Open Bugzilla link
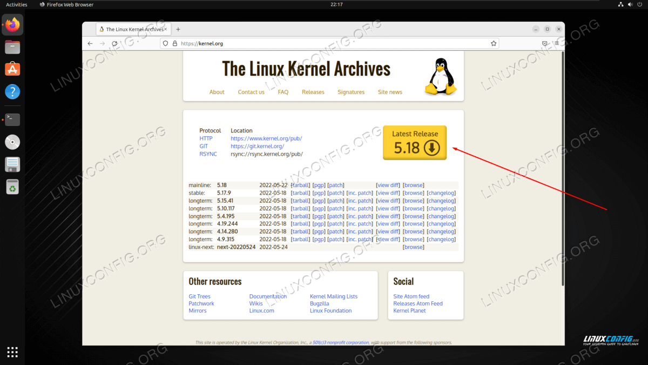648x365 pixels. point(320,303)
